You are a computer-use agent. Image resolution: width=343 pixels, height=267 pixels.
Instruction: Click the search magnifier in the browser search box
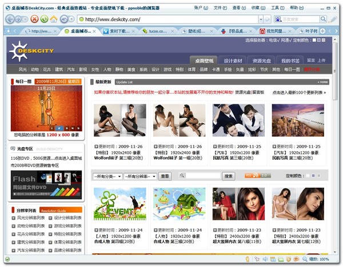(x=323, y=19)
